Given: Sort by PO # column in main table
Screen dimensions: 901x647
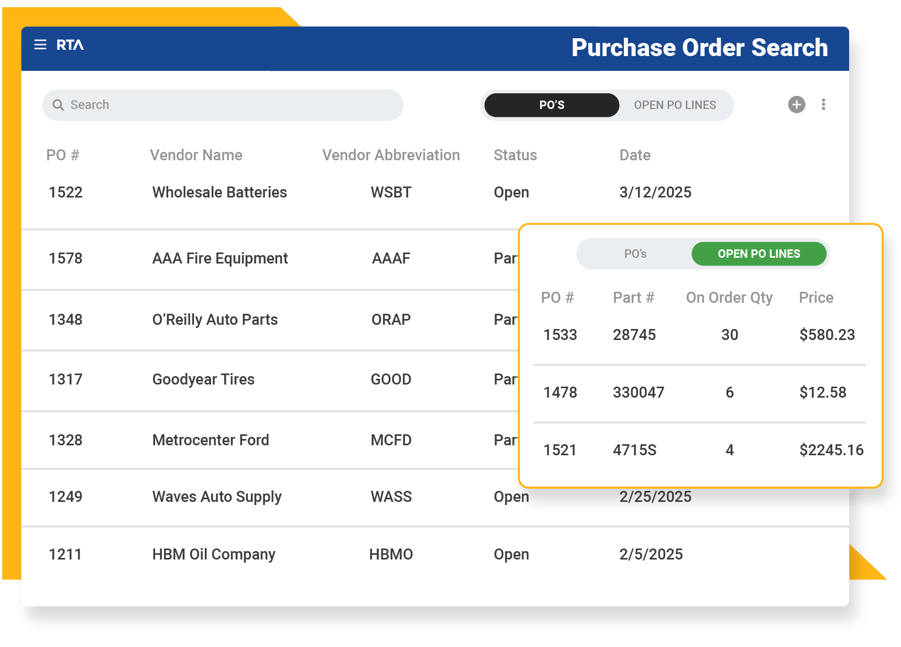Looking at the screenshot, I should [x=63, y=155].
